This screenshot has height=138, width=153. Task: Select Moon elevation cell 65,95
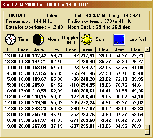[x=55, y=73]
